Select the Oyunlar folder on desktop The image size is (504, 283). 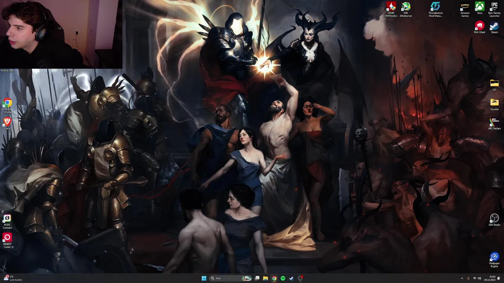click(494, 104)
